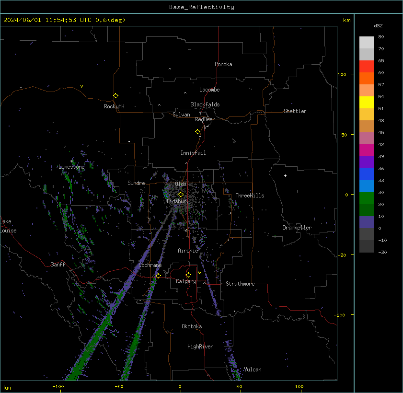Select the royal blue 33-36 dBZ swatch
403x393 pixels.
pyautogui.click(x=367, y=174)
